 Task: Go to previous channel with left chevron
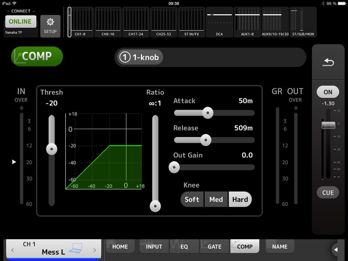tap(13, 250)
